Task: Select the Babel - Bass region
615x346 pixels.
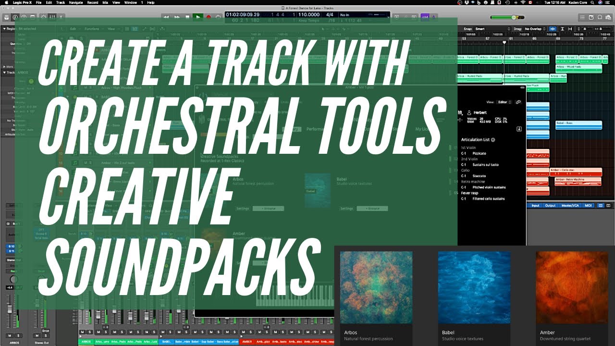Action: [x=578, y=125]
